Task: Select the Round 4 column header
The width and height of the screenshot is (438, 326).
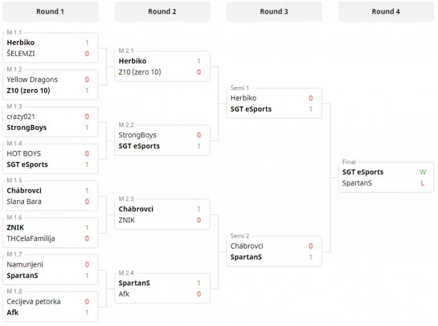Action: (386, 11)
